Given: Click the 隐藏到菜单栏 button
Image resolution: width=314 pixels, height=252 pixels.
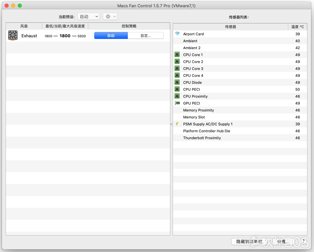Looking at the screenshot, I should click(x=249, y=241).
